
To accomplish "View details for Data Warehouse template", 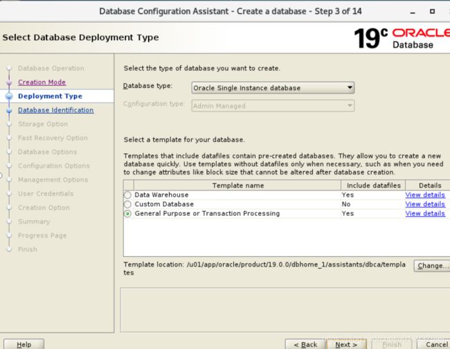I will (x=425, y=195).
